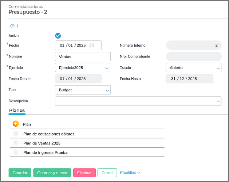Click the Nombre field containing Ventas
This screenshot has width=229, height=182.
click(83, 56)
